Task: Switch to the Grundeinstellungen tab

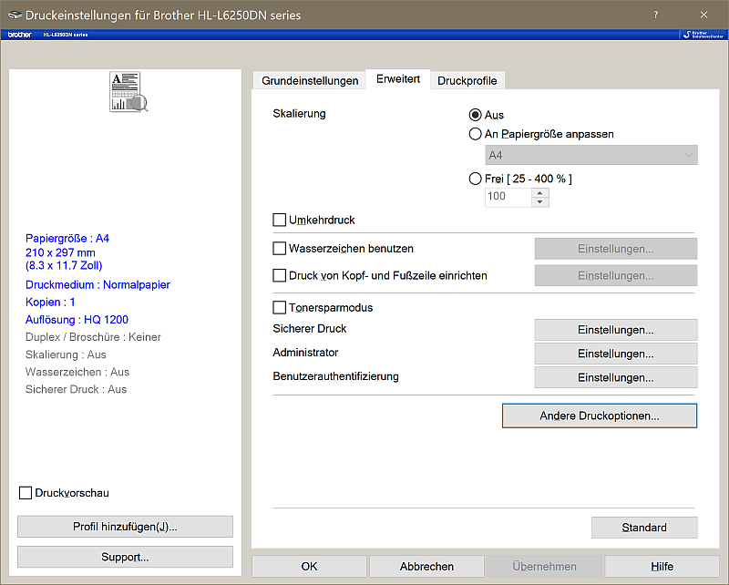Action: pos(310,80)
